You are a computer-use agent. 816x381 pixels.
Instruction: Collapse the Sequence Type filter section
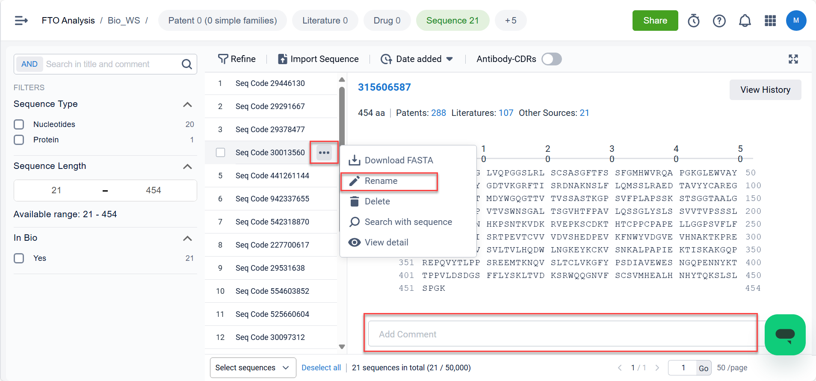click(187, 104)
